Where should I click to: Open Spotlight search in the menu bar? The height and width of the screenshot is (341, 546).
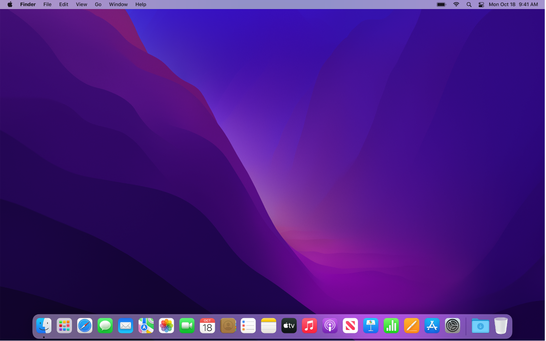[x=469, y=4]
